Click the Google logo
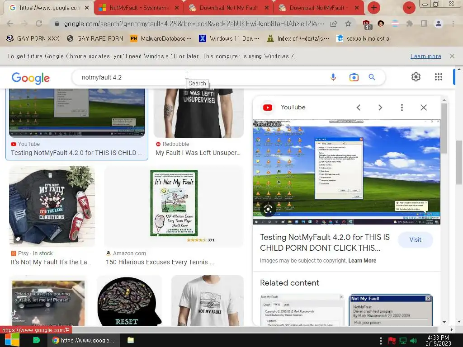This screenshot has width=463, height=347. click(31, 78)
